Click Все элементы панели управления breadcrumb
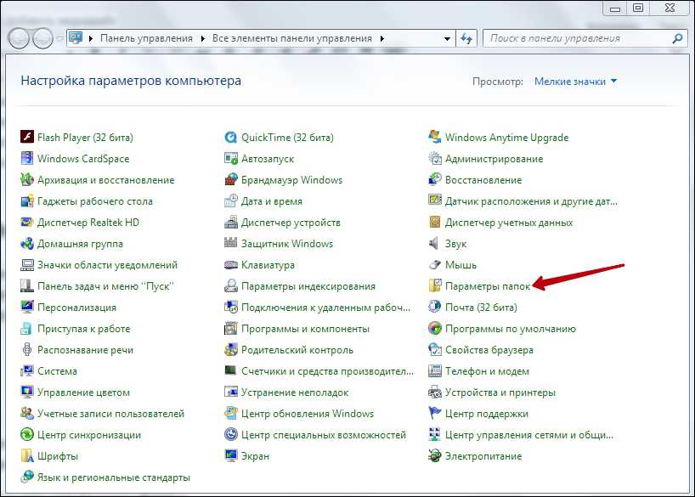Viewport: 695px width, 497px height. (x=291, y=38)
